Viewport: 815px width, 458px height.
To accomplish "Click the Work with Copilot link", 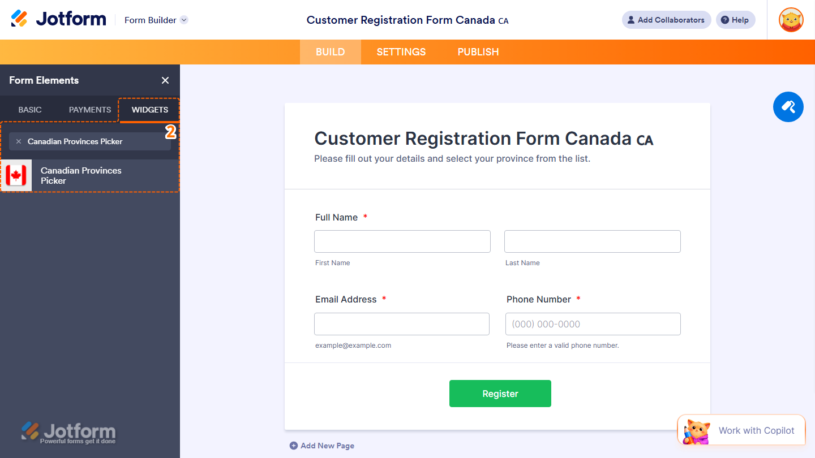I will coord(757,430).
